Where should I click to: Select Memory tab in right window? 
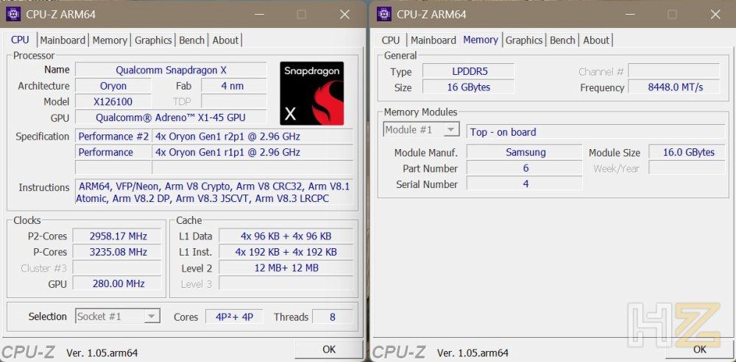click(x=480, y=40)
